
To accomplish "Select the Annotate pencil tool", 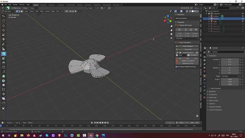I will [x=3, y=44].
